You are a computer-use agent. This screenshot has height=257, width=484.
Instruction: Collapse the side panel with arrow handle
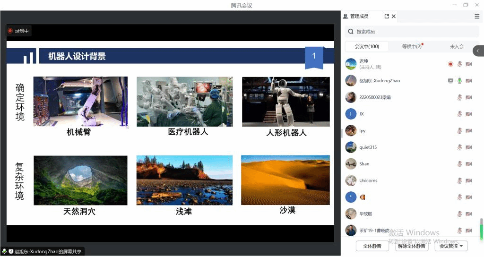pos(478,51)
